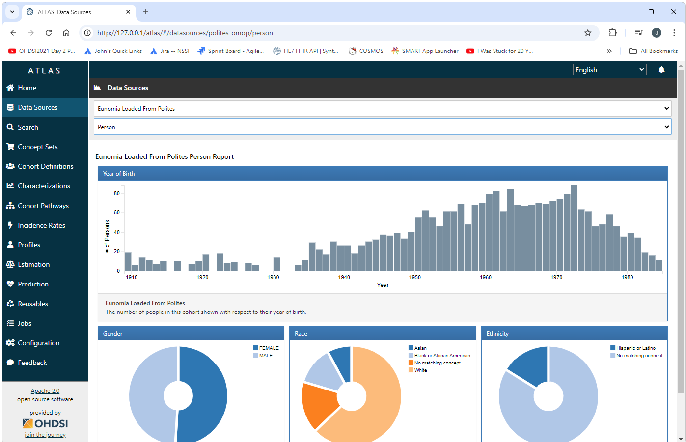Open the browser extensions puzzle icon

click(x=612, y=33)
